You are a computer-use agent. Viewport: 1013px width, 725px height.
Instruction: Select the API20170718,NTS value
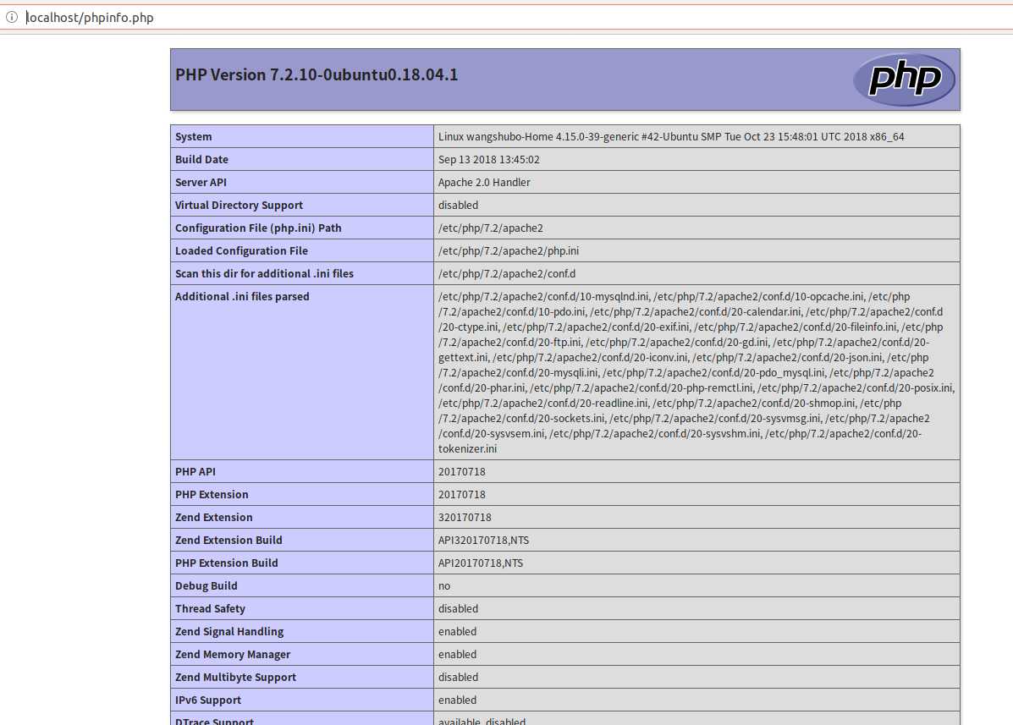click(481, 563)
